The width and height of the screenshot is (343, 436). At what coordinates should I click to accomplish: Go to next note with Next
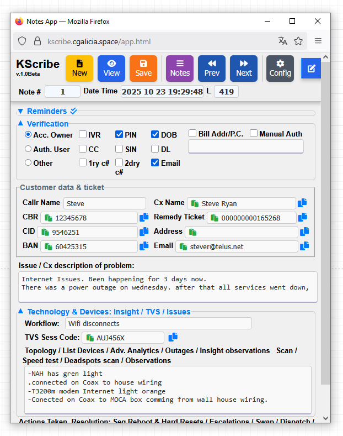pos(244,69)
